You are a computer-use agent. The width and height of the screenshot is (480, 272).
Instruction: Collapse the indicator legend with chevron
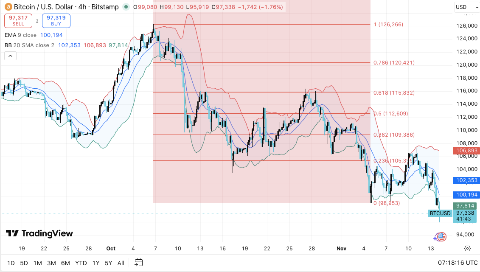10,56
